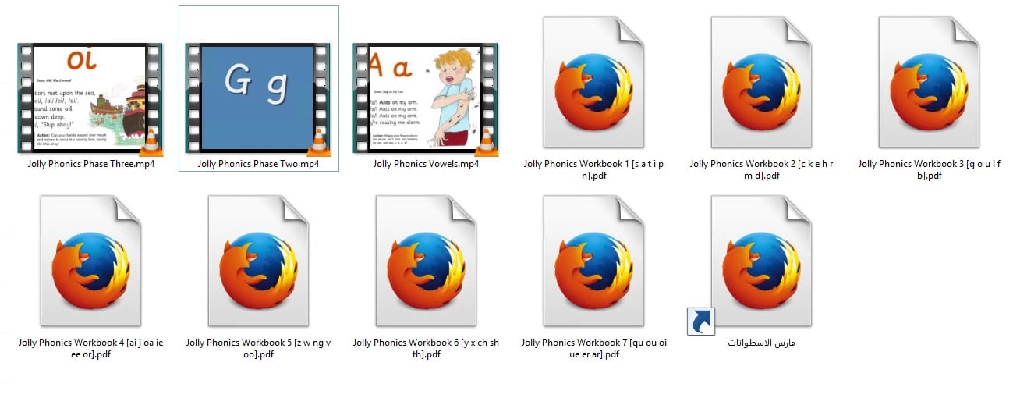Screen dimensions: 1013x416
Task: Select the Workbook 7 [qu ou oi ue er ar] PDF icon
Action: coord(593,261)
